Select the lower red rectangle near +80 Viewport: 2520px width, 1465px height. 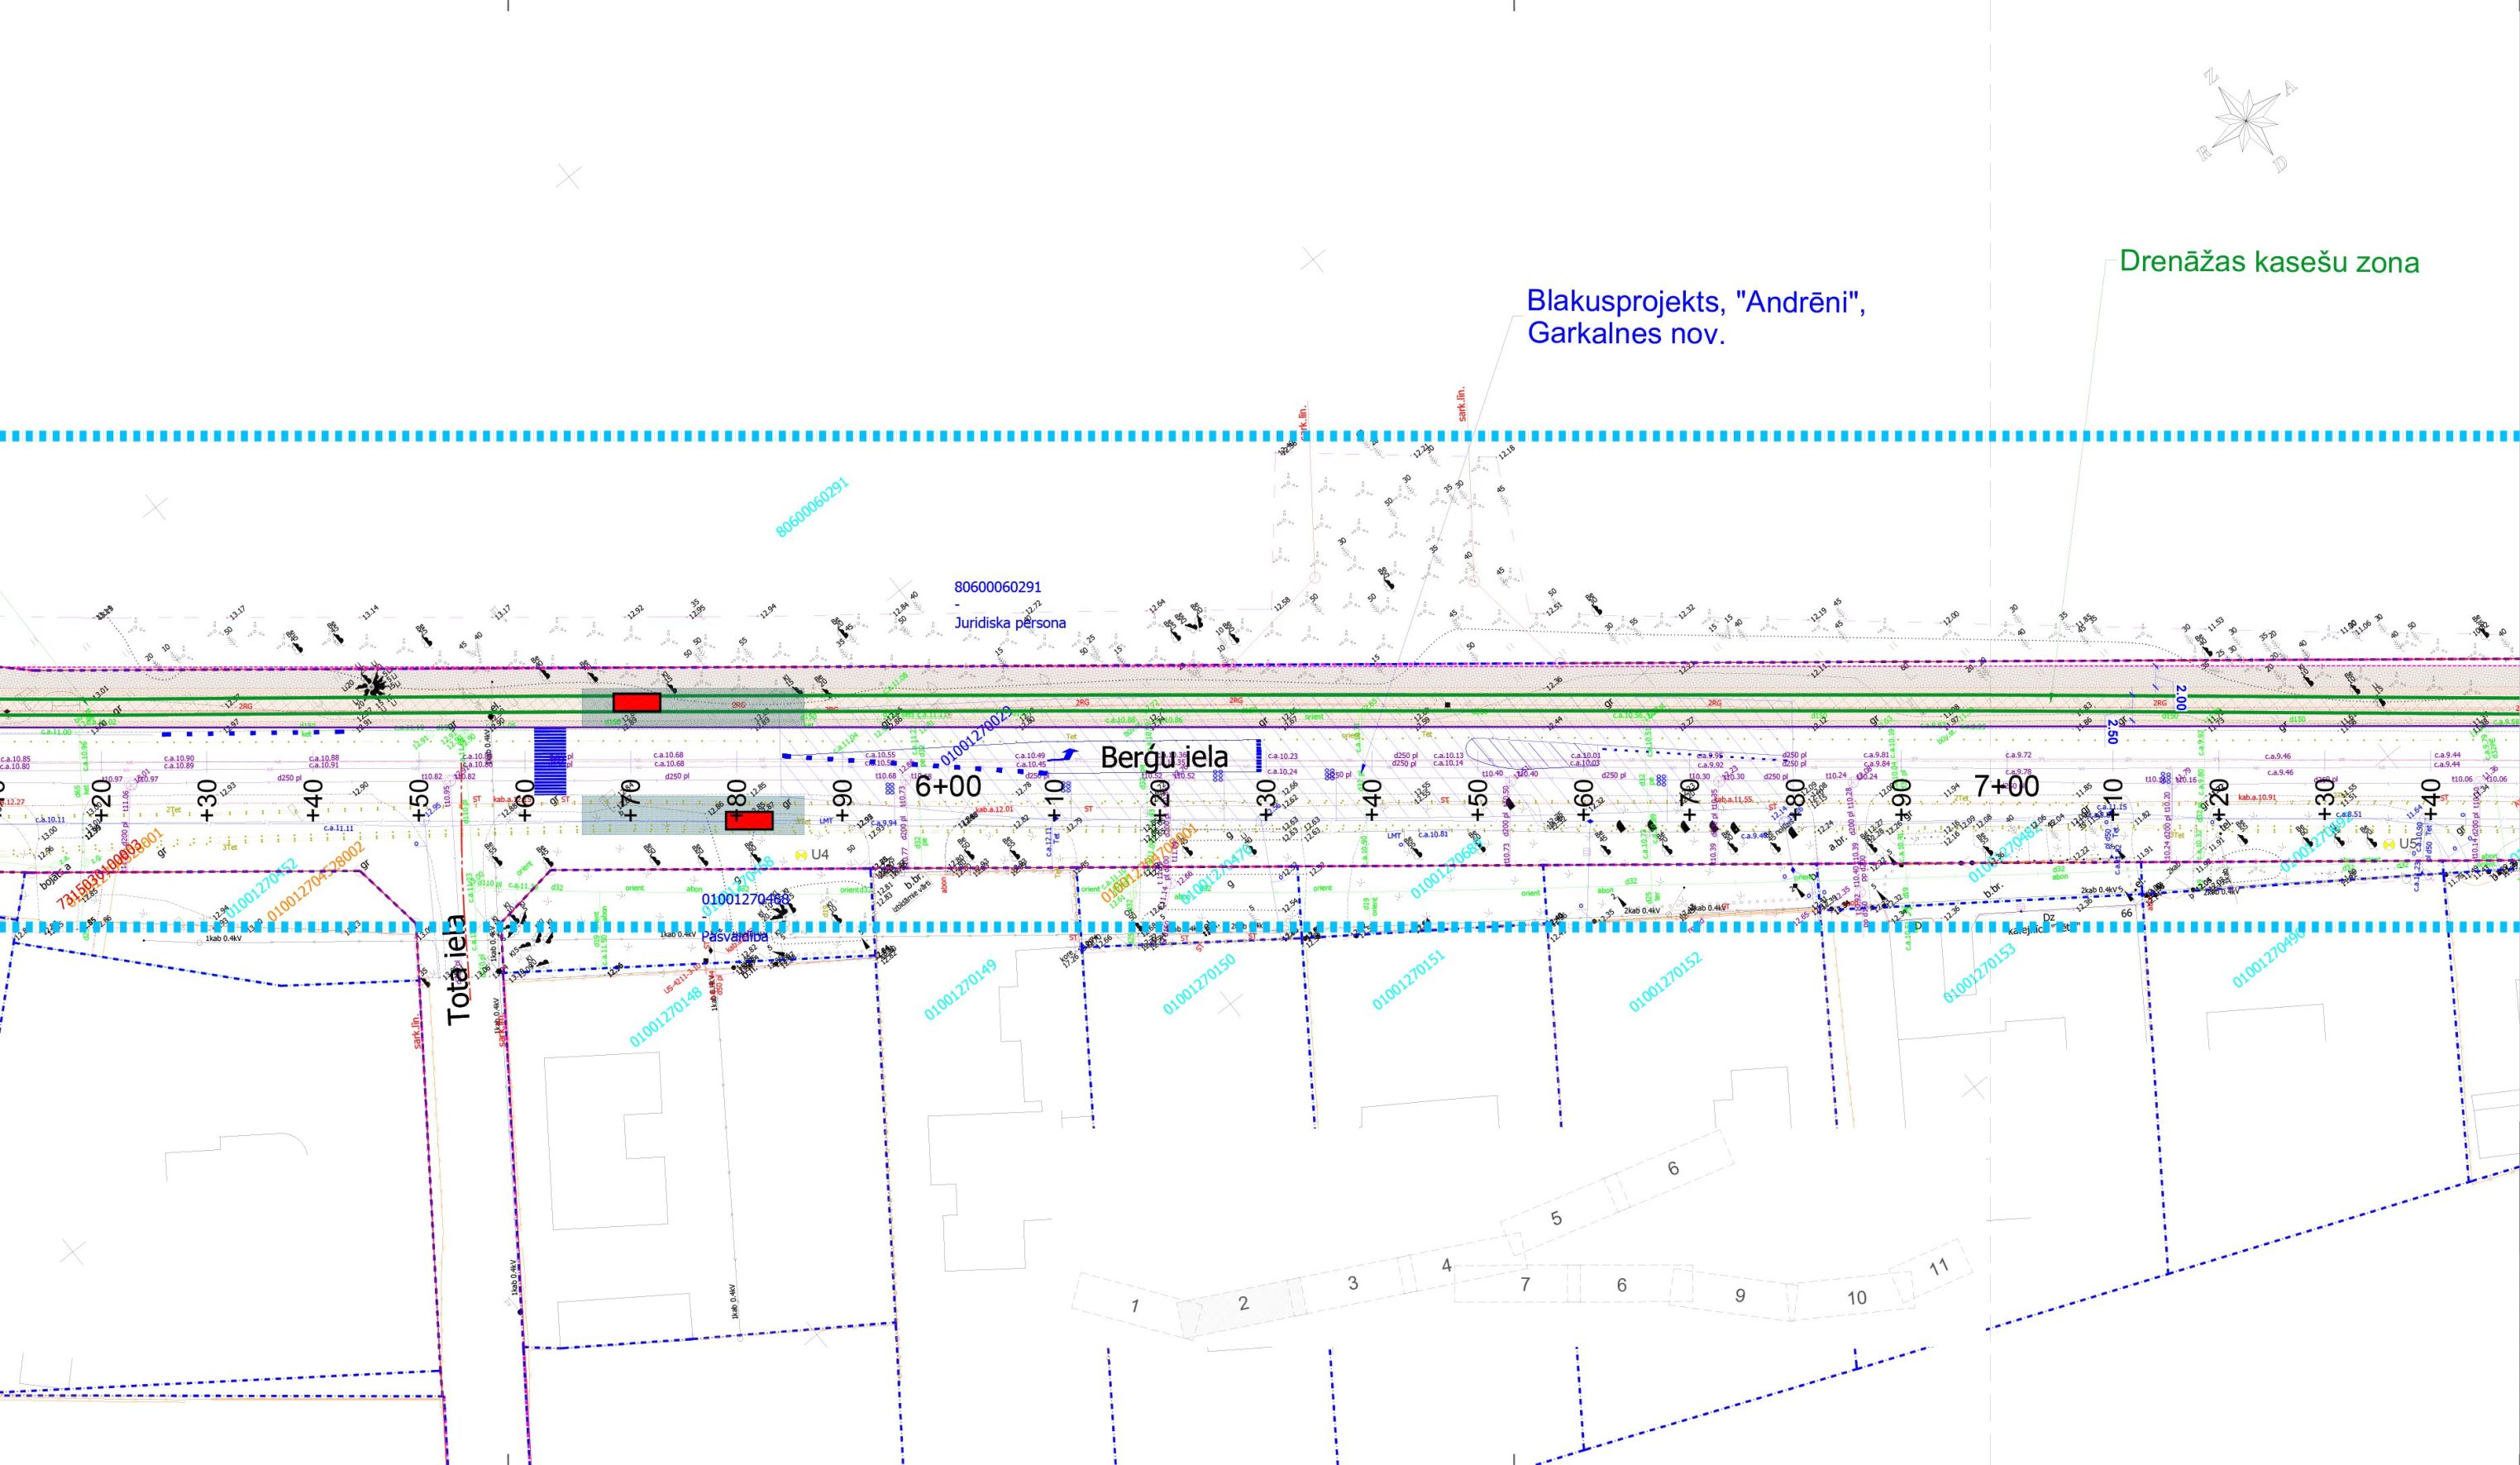(749, 821)
